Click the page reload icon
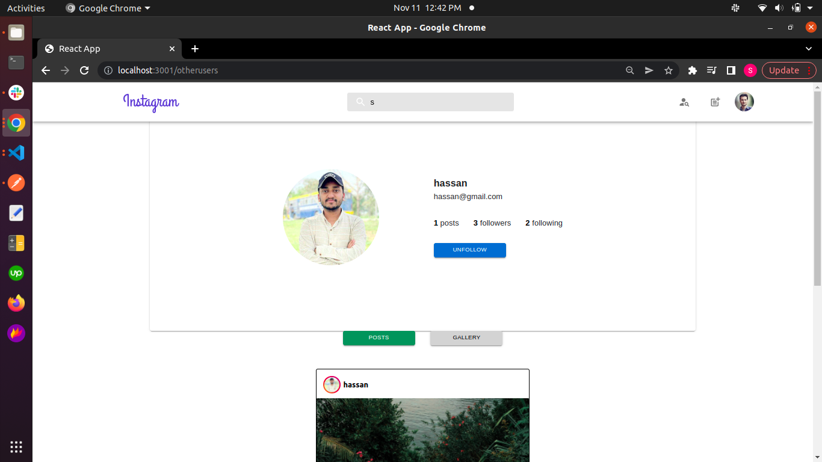The width and height of the screenshot is (822, 462). pyautogui.click(x=84, y=70)
